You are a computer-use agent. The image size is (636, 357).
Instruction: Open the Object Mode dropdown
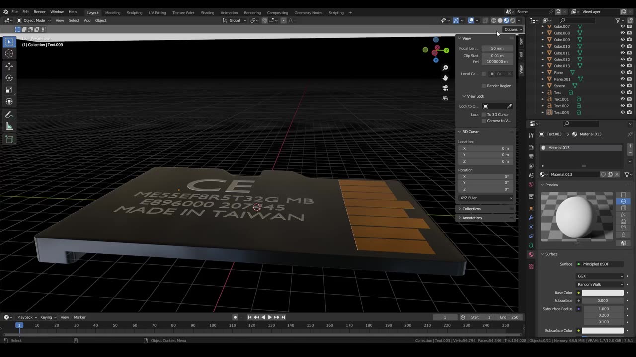pos(34,20)
